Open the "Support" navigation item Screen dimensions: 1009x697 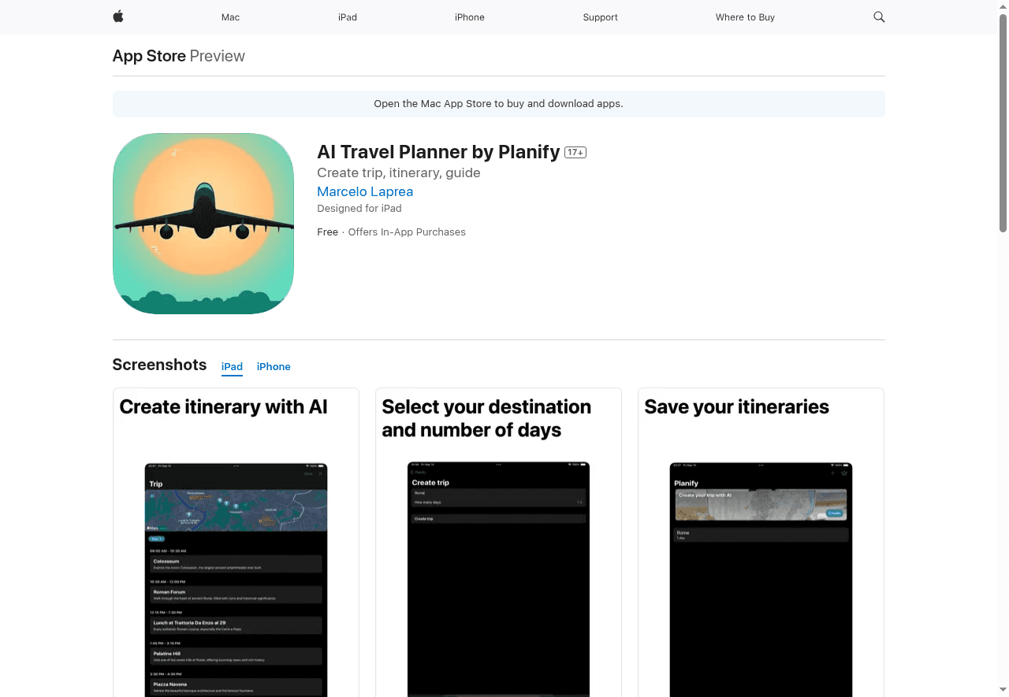600,17
